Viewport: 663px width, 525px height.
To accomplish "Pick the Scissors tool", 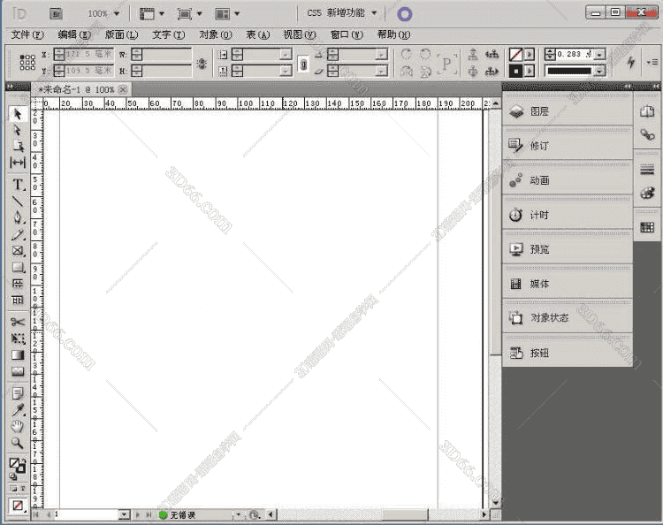I will pos(18,322).
